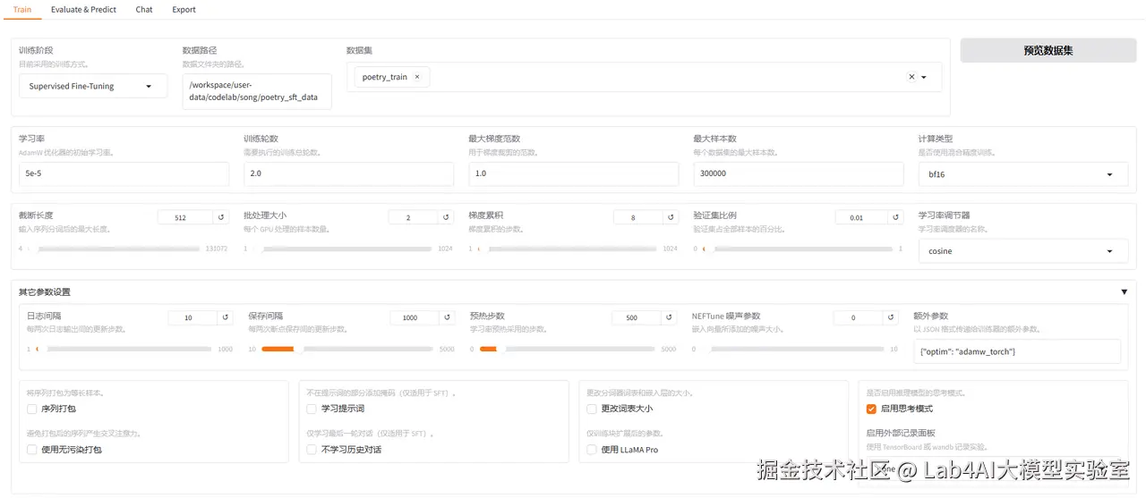Open the 计算类型 bf16 dropdown
This screenshot has height=498, width=1146.
(x=1022, y=174)
